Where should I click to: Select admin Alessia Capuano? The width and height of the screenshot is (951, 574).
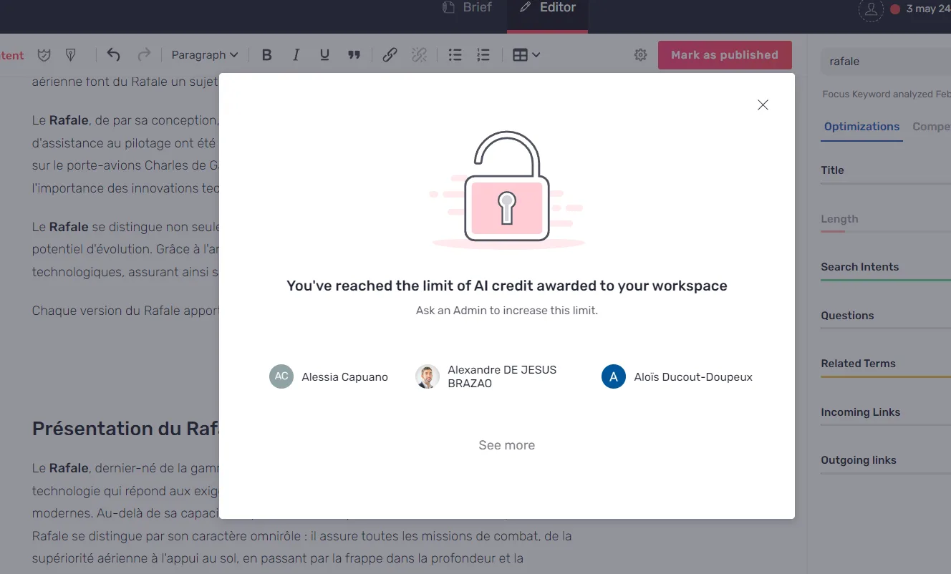[x=329, y=376]
